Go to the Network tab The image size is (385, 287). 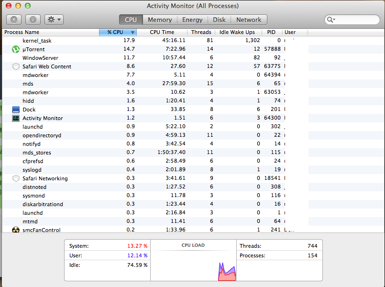[x=249, y=20]
